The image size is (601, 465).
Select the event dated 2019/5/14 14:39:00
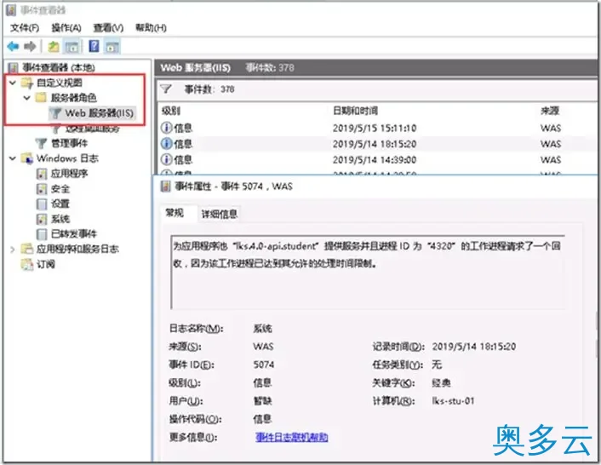coord(378,159)
